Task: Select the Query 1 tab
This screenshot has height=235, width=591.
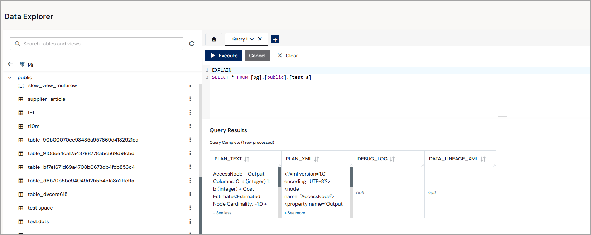Action: point(240,39)
